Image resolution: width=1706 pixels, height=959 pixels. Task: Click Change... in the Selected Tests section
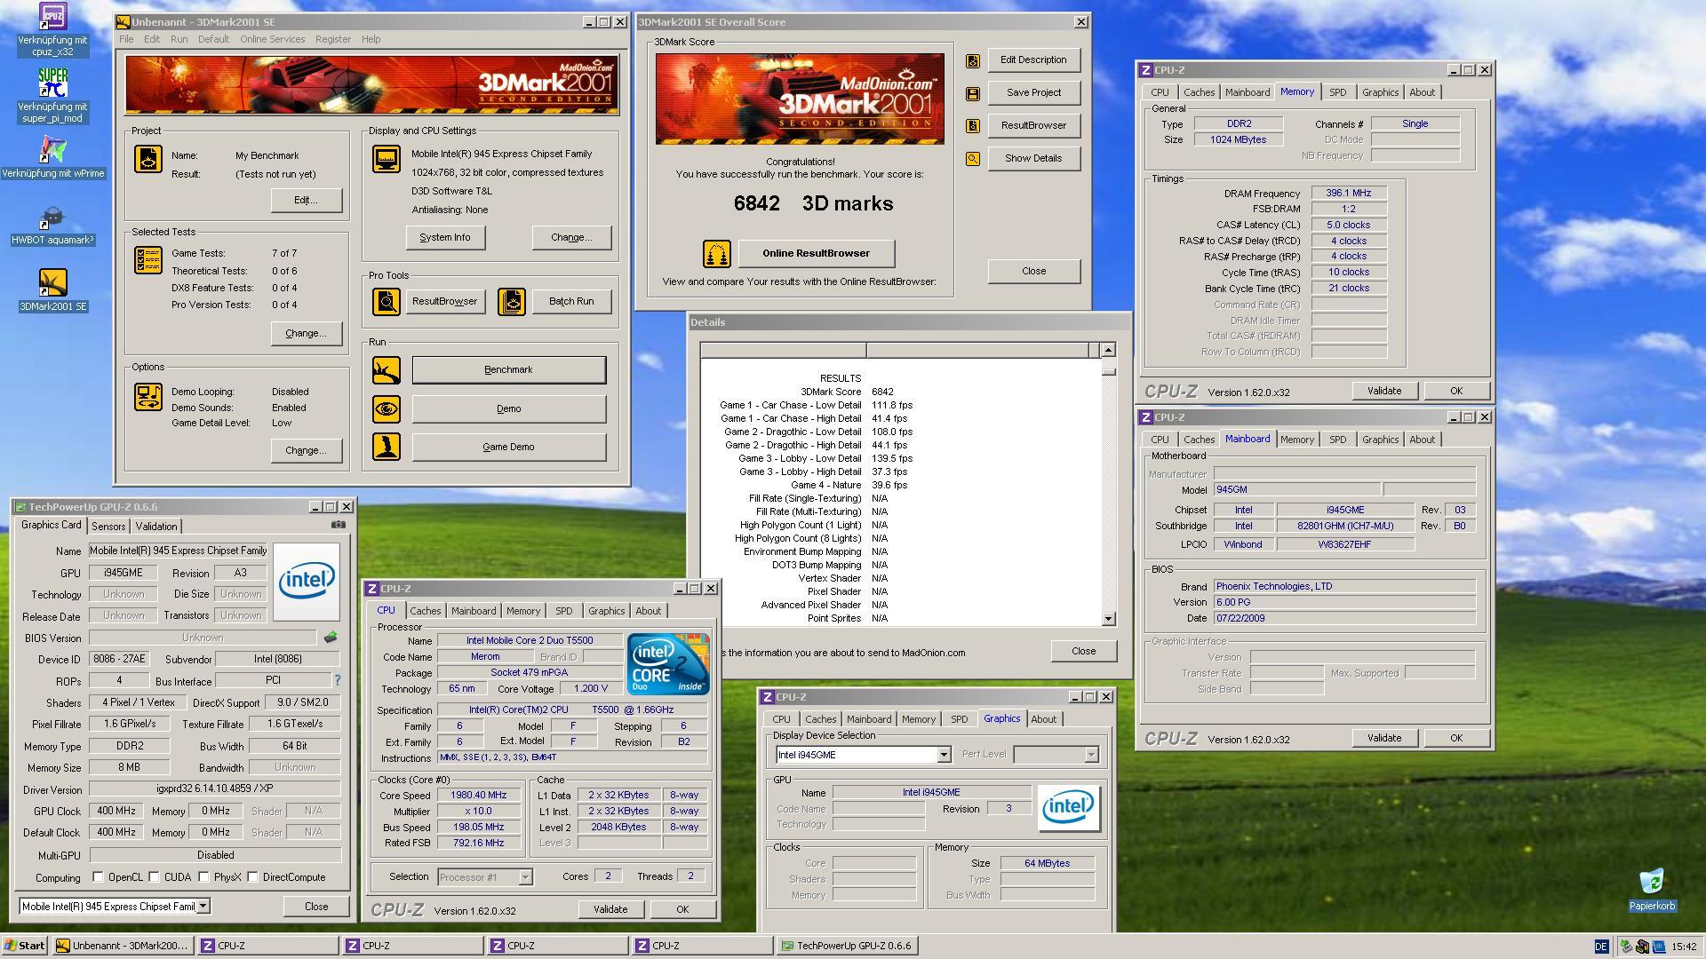(306, 334)
